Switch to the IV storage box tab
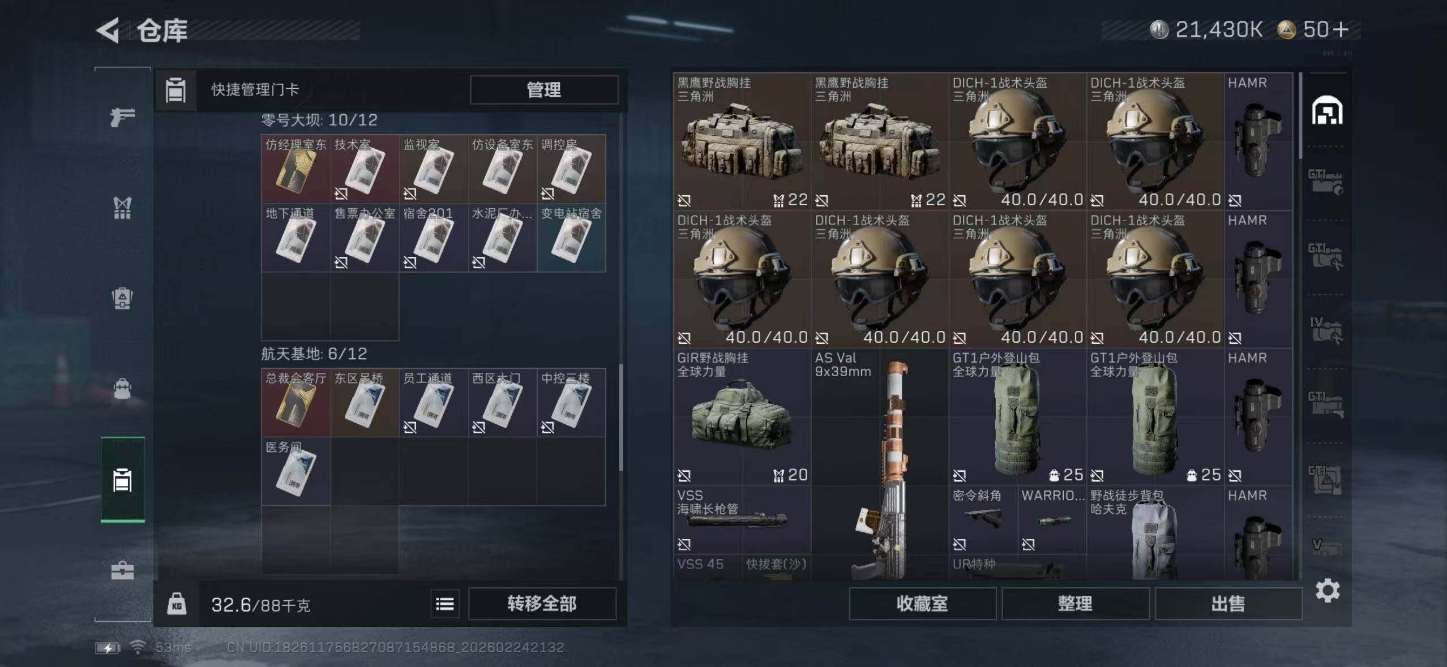The width and height of the screenshot is (1447, 667). click(x=1326, y=331)
